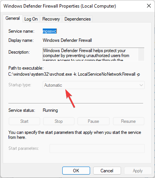Click the svchost.exe executable path text
Screen dimensions: 155x178
pos(74,74)
